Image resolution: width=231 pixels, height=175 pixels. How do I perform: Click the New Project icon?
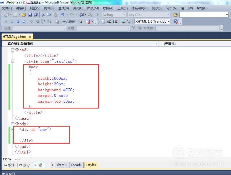point(7,15)
